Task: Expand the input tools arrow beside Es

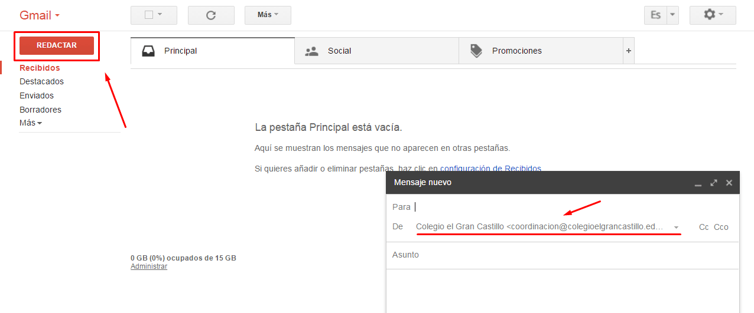Action: pos(672,15)
